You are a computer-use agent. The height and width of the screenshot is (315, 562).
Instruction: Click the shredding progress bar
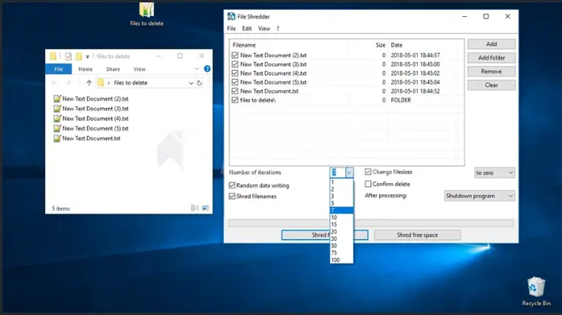tap(371, 223)
